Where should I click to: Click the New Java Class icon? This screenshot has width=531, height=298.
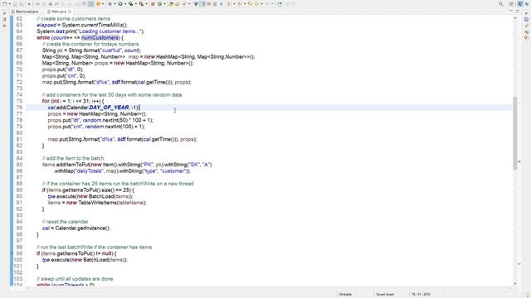[159, 3]
